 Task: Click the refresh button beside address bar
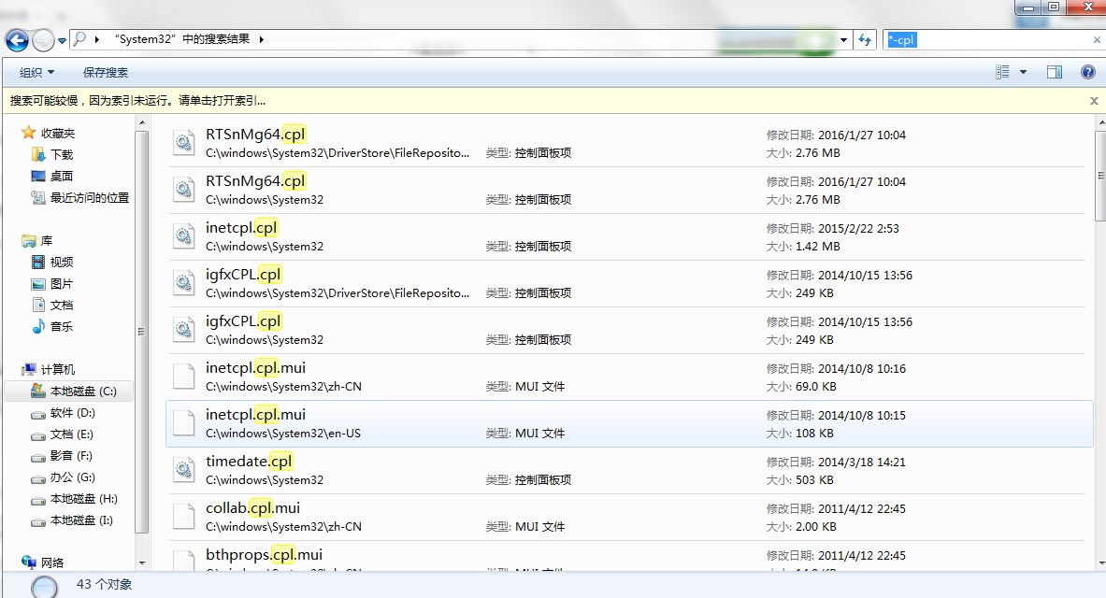click(865, 40)
